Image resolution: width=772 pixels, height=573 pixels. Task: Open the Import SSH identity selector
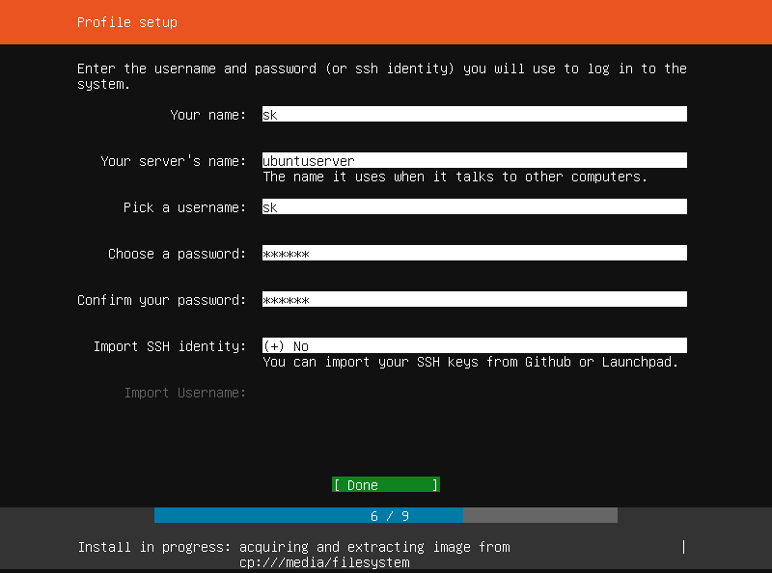tap(474, 345)
